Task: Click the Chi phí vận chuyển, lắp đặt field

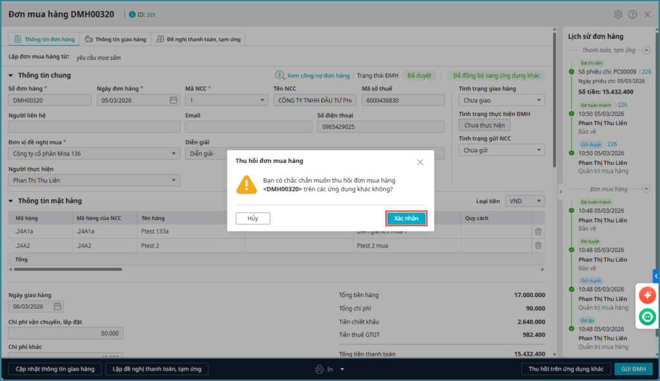Action: click(x=66, y=333)
